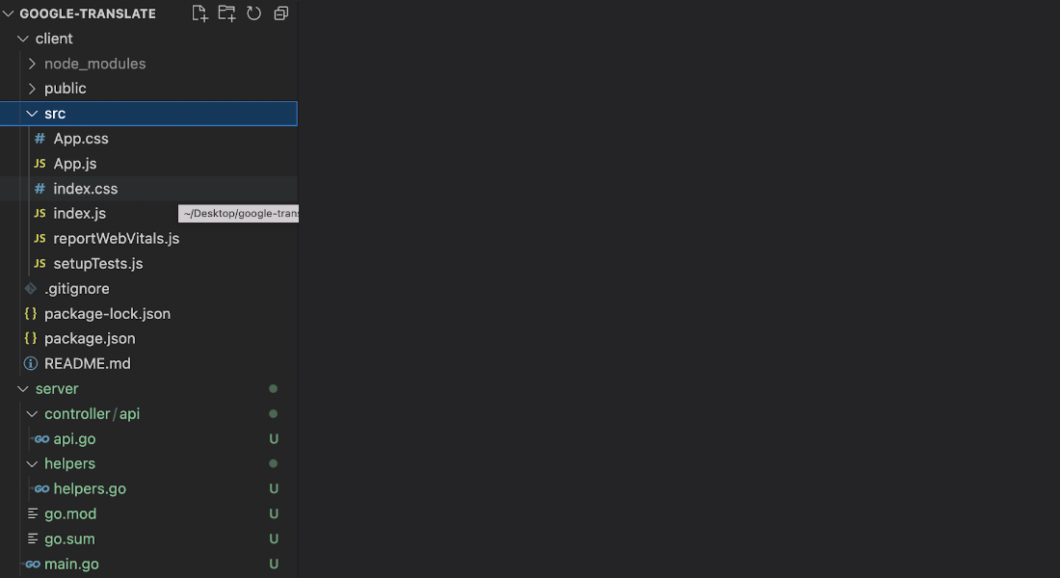Viewport: 1060px width, 578px height.
Task: Select the node_modules folder name
Action: click(94, 64)
